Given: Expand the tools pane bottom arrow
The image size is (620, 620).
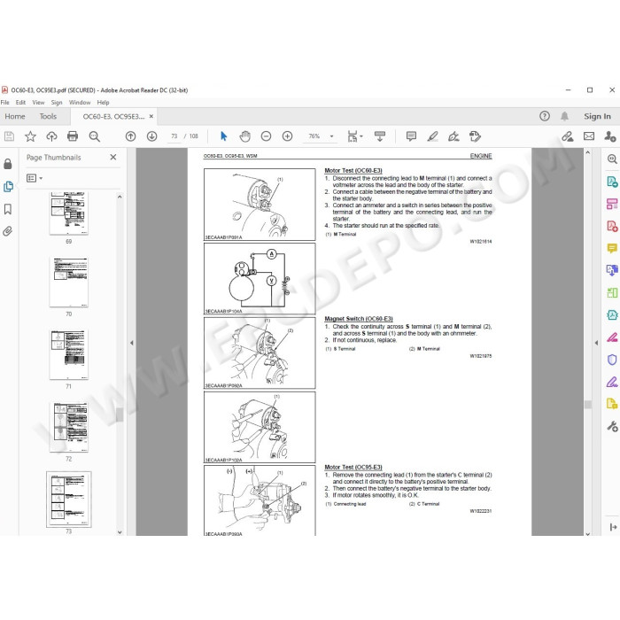Looking at the screenshot, I should pyautogui.click(x=613, y=527).
